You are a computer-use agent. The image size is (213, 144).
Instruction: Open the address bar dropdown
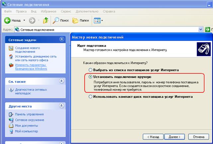coord(201,29)
